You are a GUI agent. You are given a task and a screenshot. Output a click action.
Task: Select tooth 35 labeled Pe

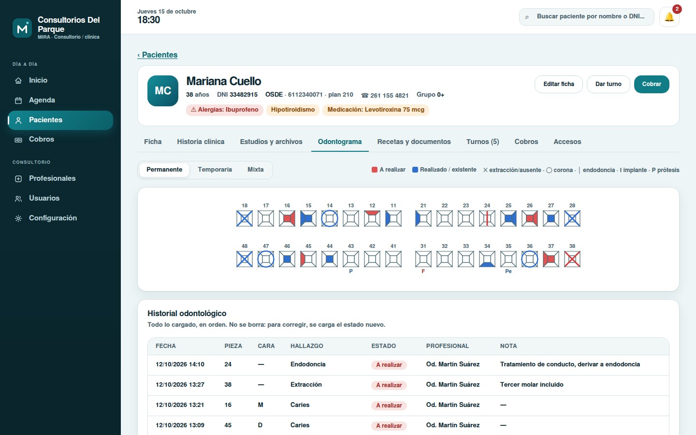(x=508, y=259)
